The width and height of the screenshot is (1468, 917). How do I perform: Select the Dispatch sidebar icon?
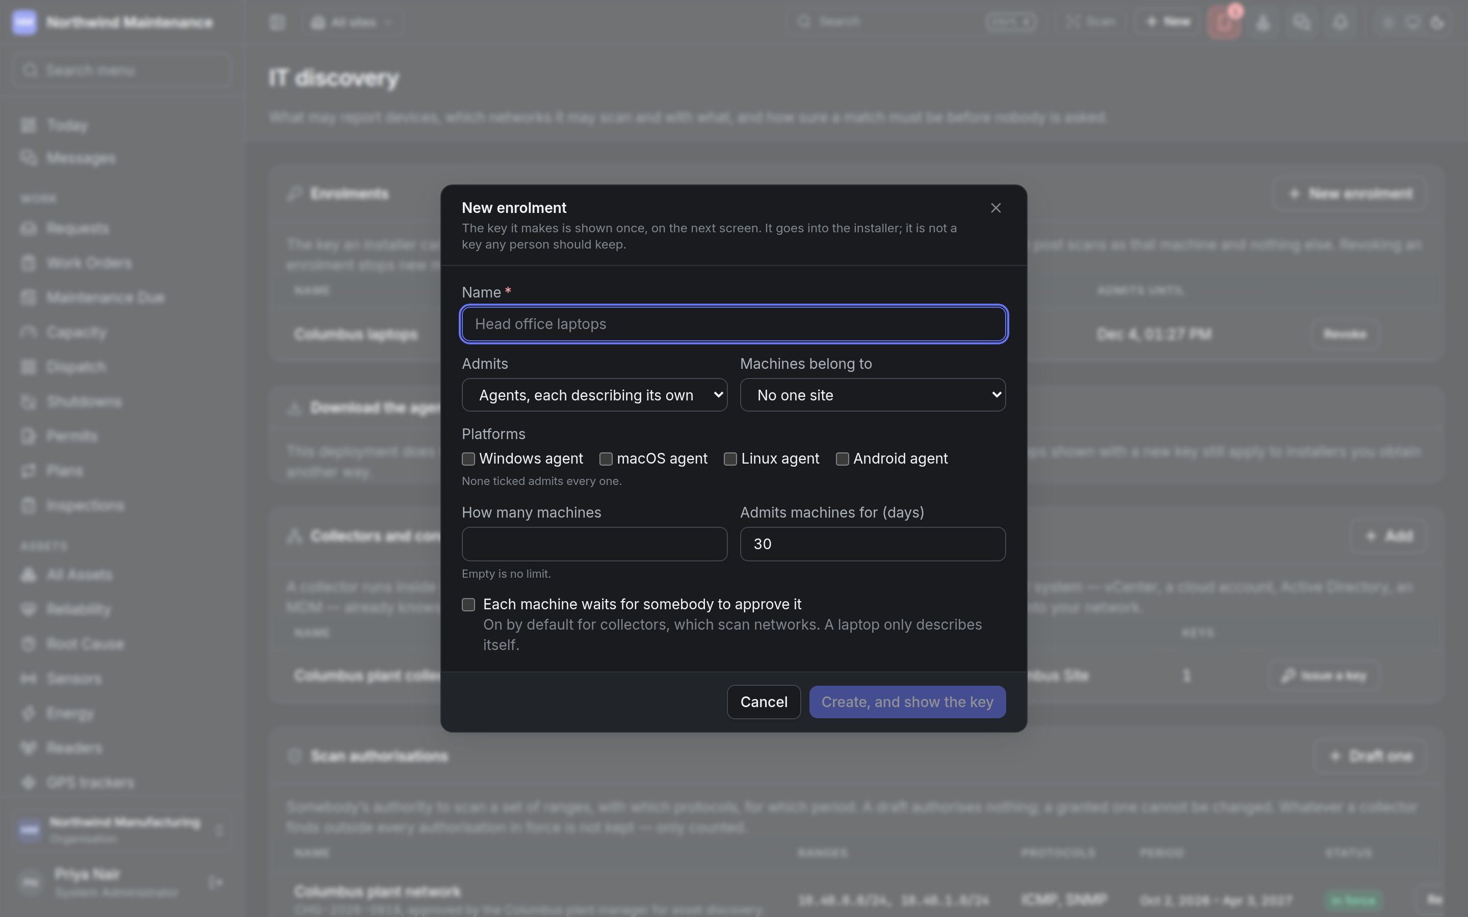tap(28, 367)
